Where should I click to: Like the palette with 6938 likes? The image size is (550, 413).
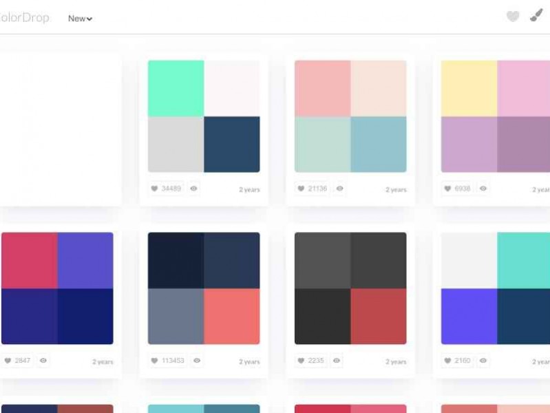tap(458, 189)
